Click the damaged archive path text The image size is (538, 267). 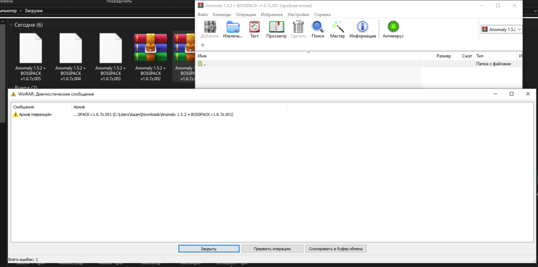[153, 114]
